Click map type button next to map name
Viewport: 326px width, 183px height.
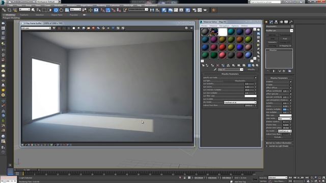point(251,70)
